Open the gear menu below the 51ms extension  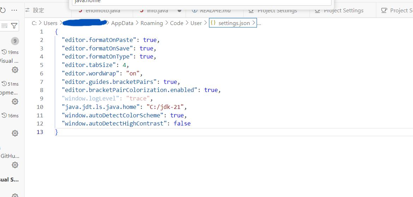click(15, 101)
